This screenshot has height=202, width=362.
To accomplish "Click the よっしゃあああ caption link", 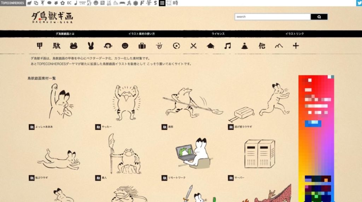I will [44, 127].
